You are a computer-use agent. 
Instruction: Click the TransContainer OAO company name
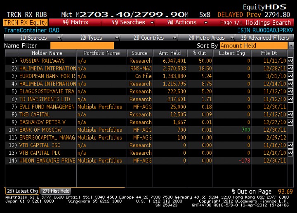click(x=32, y=30)
